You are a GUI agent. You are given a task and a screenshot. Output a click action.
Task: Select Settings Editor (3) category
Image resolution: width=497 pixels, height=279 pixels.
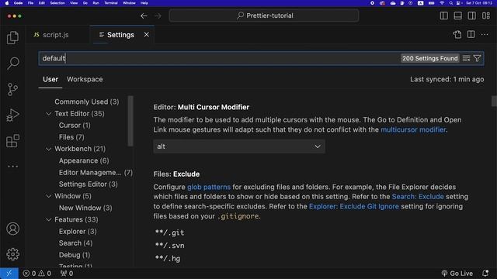coord(88,184)
